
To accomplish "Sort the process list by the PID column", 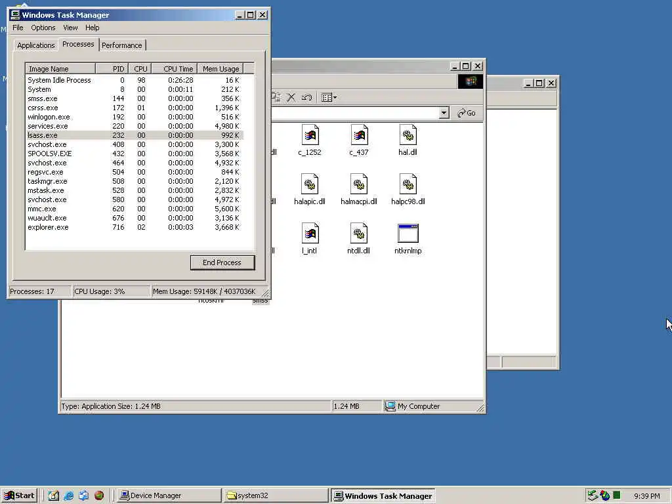I will click(112, 68).
